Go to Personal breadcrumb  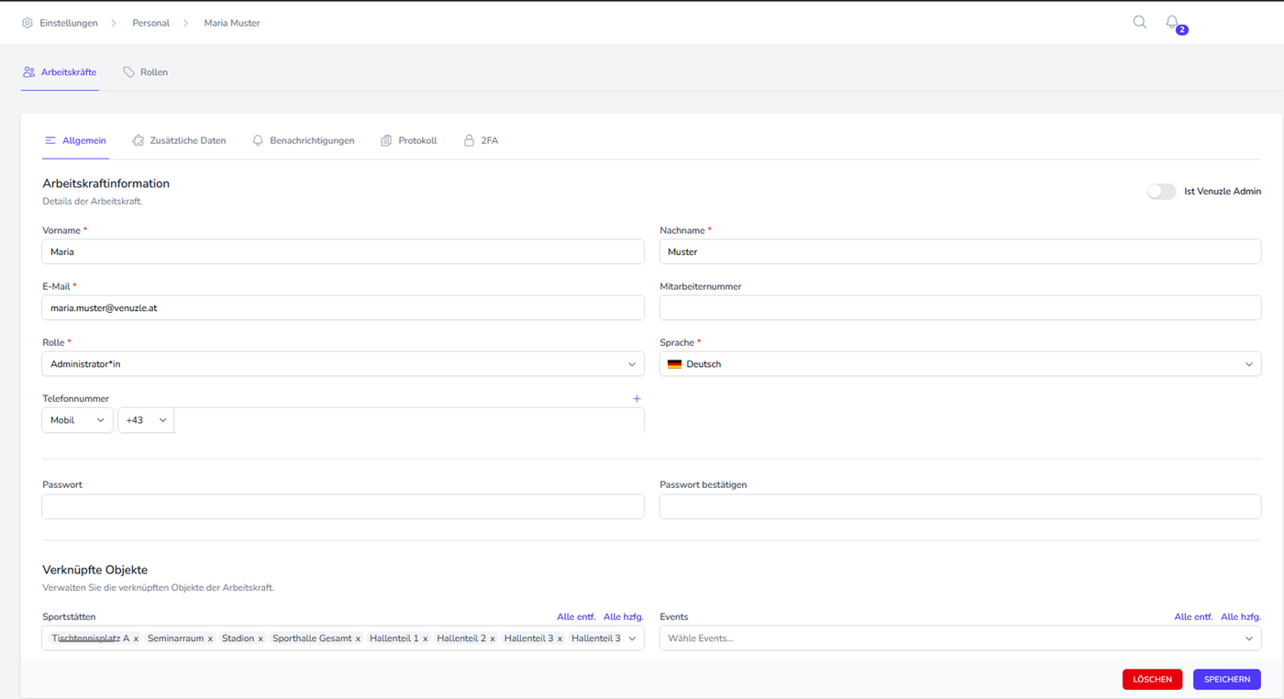point(150,23)
